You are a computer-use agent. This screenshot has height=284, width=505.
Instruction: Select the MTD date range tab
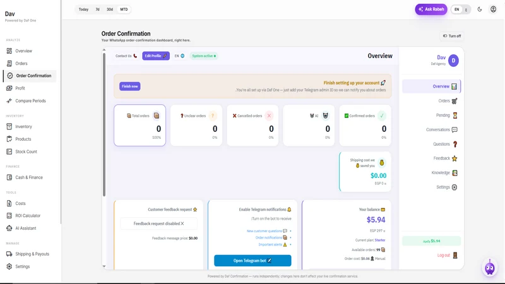(x=124, y=9)
